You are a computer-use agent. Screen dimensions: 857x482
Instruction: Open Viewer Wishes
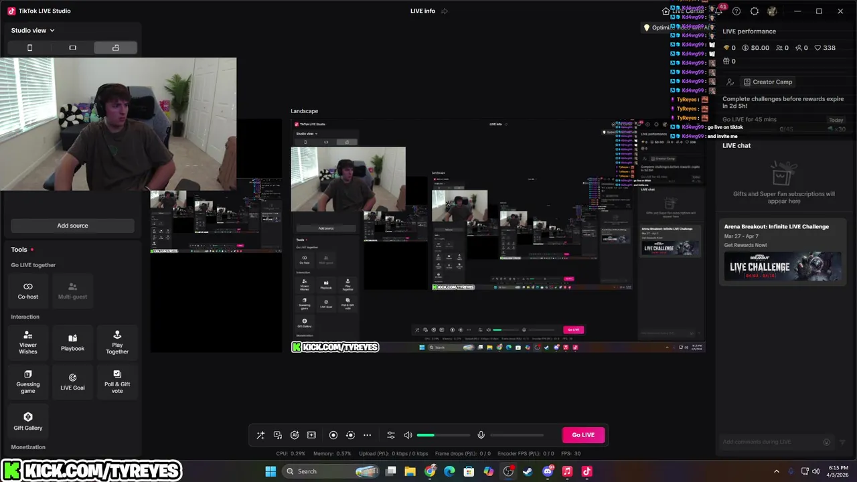coord(28,342)
